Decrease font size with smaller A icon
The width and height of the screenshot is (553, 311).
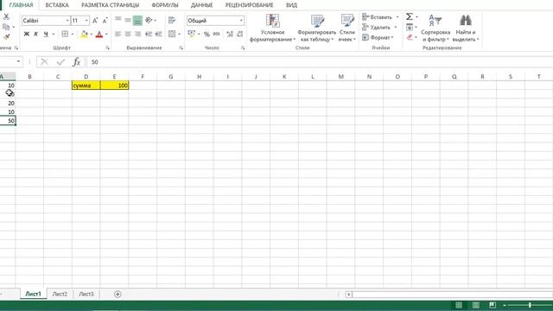pyautogui.click(x=105, y=21)
